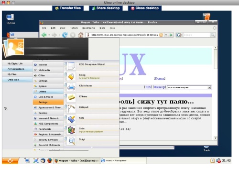
Task: Click the Firefox launcher in taskbar
Action: (50, 160)
